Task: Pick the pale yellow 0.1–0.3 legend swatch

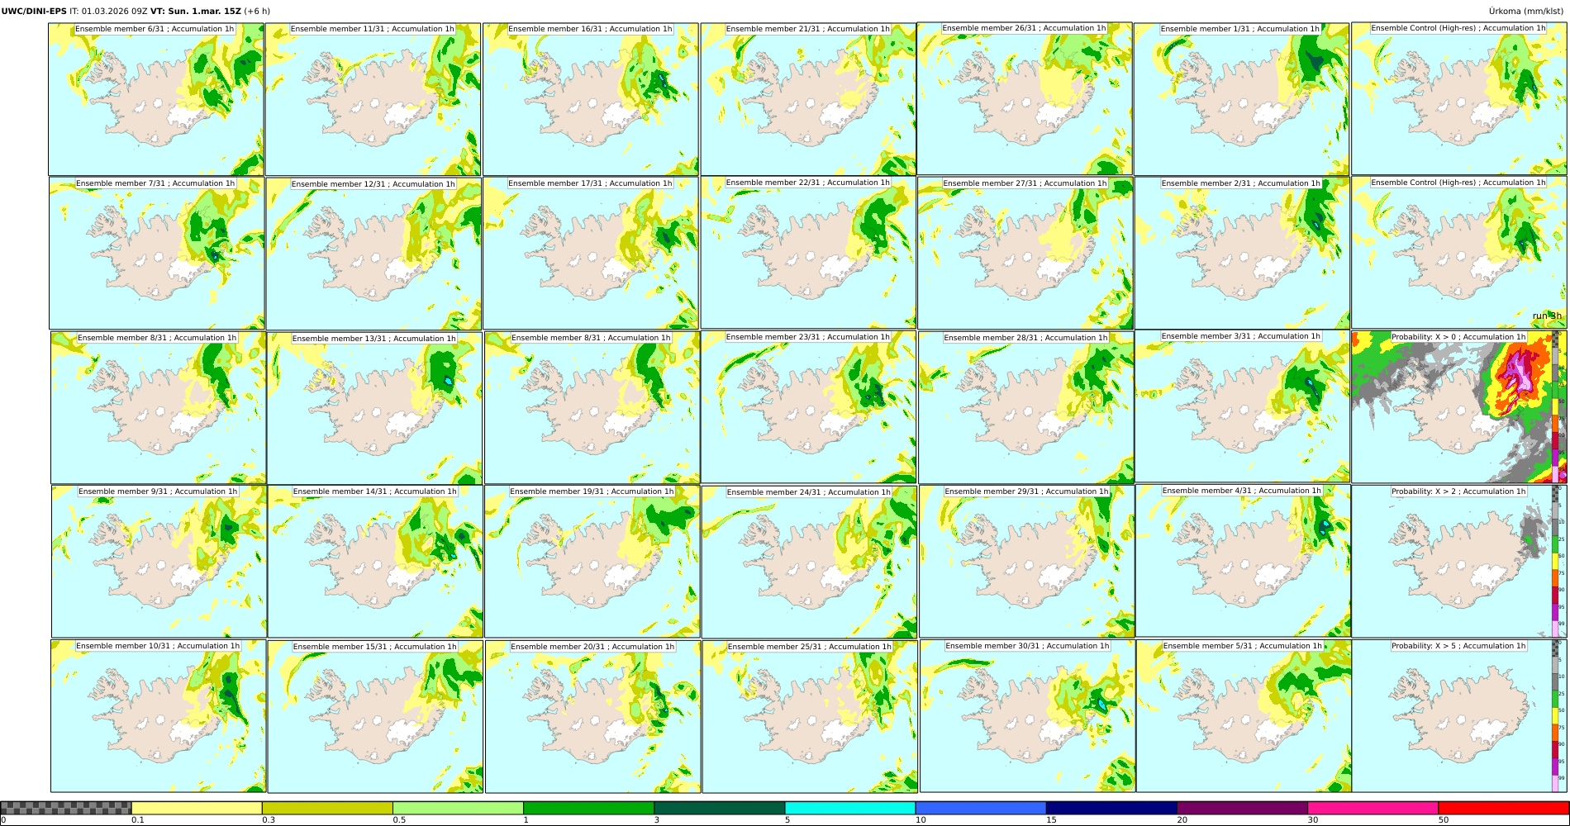Action: pyautogui.click(x=197, y=808)
